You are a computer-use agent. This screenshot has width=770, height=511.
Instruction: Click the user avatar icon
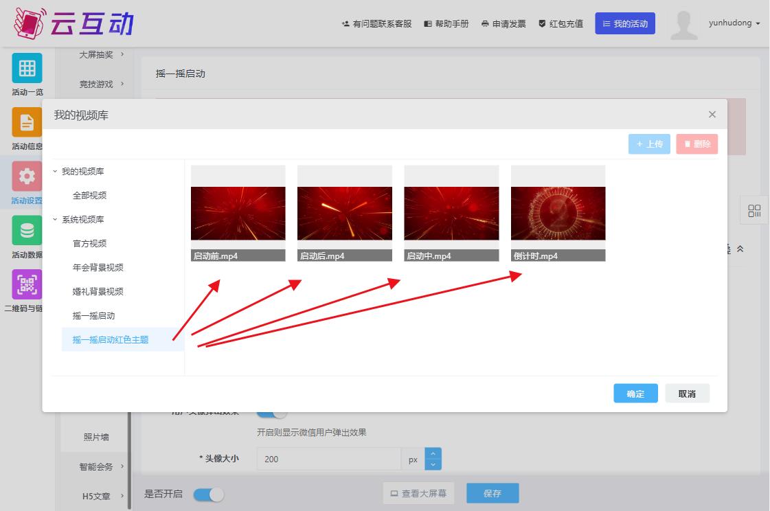click(x=683, y=25)
